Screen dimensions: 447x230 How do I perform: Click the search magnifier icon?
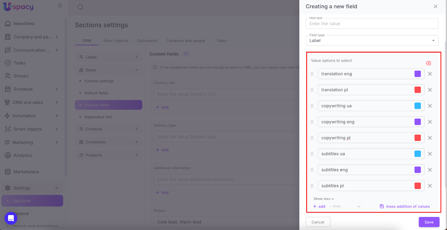(x=80, y=7)
